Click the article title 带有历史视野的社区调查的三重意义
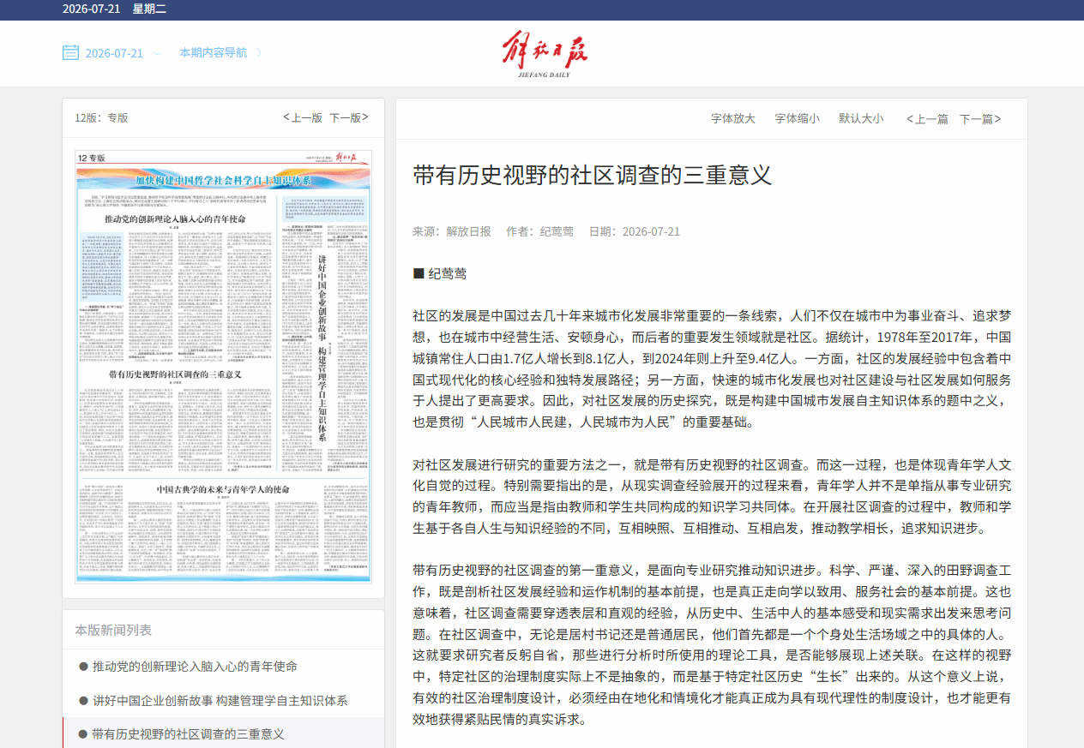The image size is (1084, 748). tap(593, 176)
